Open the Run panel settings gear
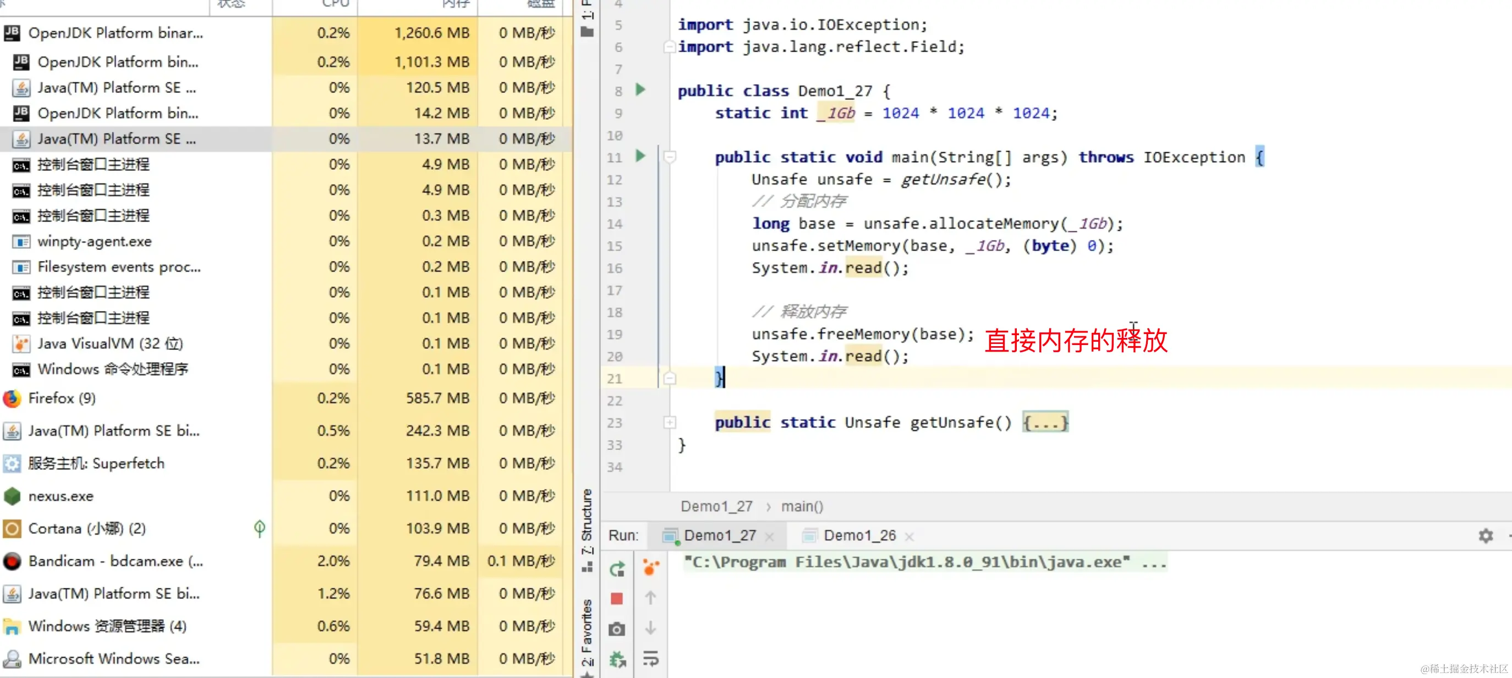Screen dimensions: 1512x678 (1485, 535)
